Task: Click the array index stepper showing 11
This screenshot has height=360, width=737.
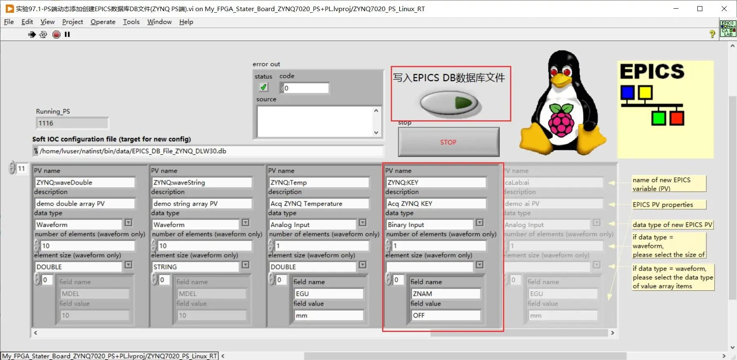Action: point(12,168)
